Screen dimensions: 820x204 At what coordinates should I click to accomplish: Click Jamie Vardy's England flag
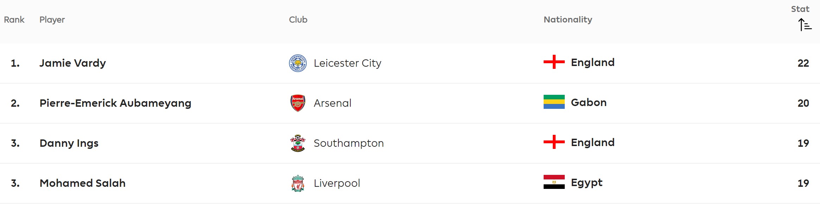coord(554,62)
